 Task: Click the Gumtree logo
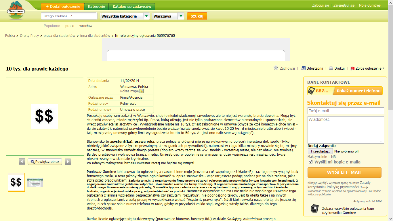coord(16,11)
